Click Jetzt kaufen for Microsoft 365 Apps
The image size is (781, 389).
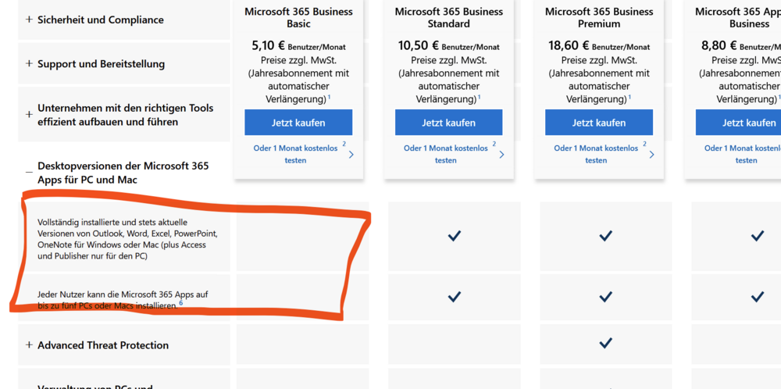[x=748, y=123]
